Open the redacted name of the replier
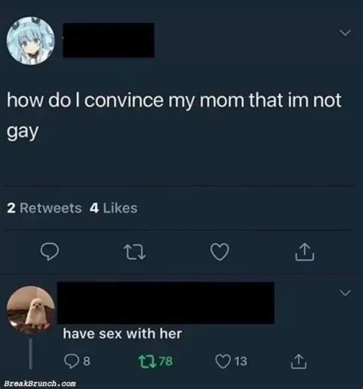Screen dimensions: 363x389 tap(166, 302)
